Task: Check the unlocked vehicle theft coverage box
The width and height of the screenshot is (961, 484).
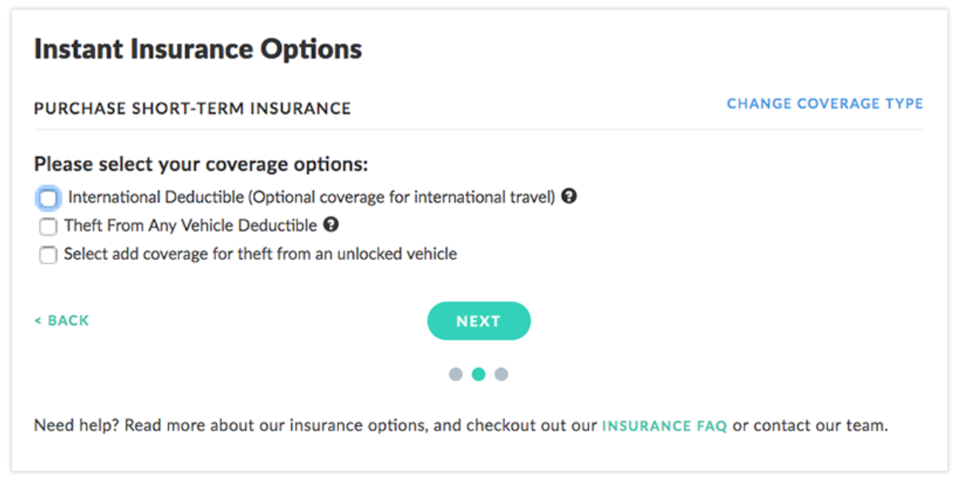Action: point(48,254)
